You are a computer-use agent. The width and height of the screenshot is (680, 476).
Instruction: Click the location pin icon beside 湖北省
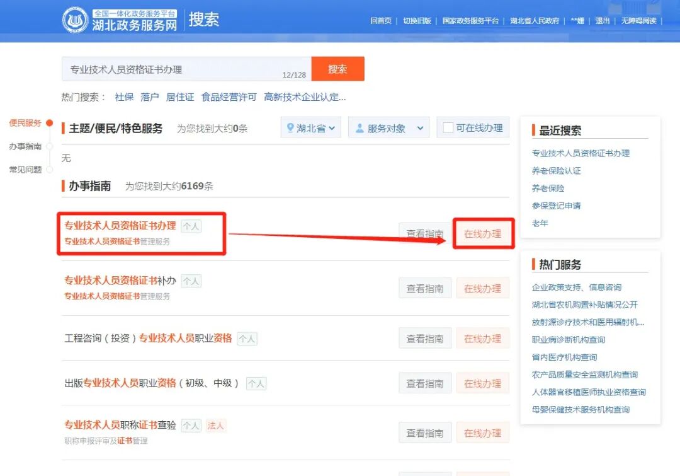[290, 128]
